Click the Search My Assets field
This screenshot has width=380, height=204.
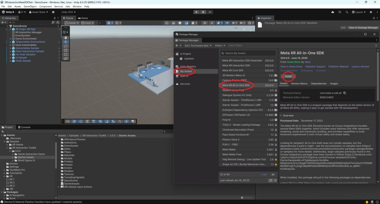point(248,53)
